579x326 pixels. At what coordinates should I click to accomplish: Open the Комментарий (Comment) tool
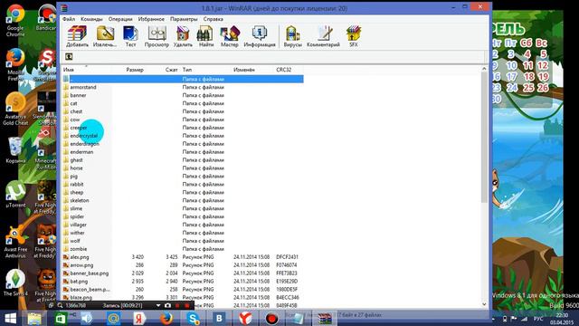[x=323, y=36]
